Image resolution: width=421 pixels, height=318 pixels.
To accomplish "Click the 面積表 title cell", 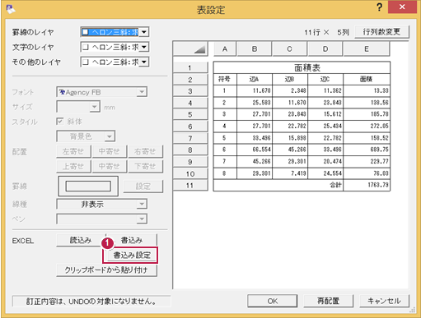I will pos(302,67).
